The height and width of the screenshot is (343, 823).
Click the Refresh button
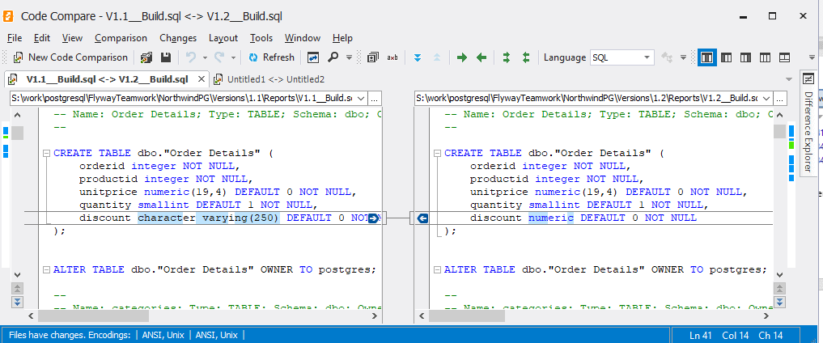point(271,57)
